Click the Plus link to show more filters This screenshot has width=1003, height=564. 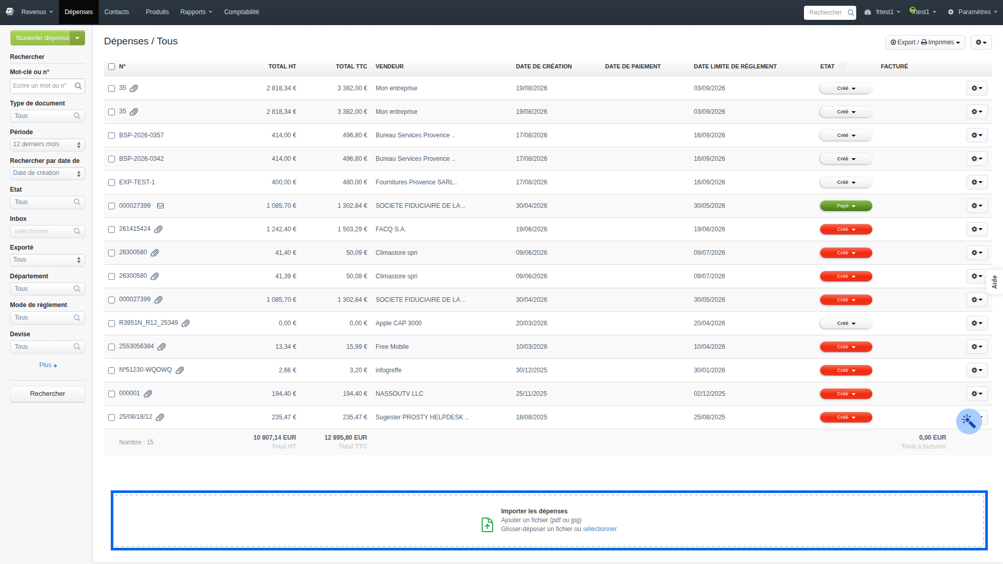[x=48, y=365]
